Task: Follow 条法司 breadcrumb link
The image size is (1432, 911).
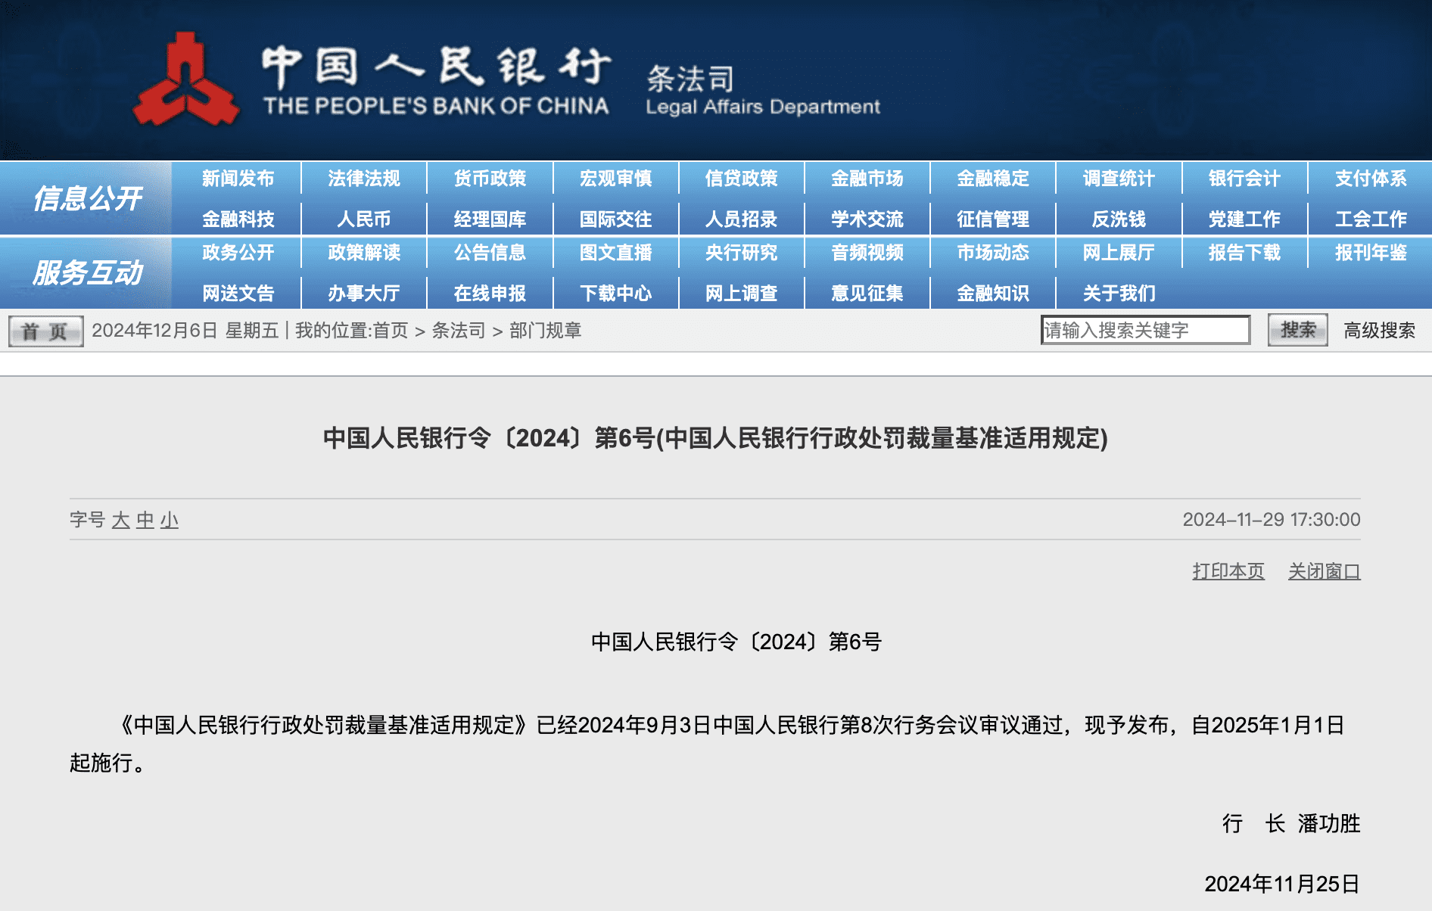Action: pyautogui.click(x=459, y=331)
